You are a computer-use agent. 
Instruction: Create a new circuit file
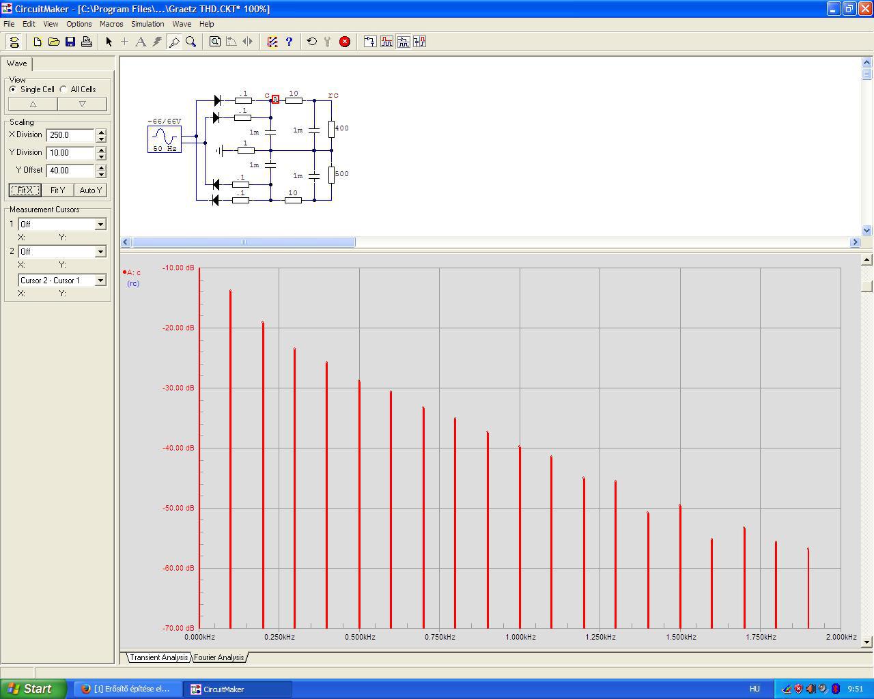coord(38,42)
